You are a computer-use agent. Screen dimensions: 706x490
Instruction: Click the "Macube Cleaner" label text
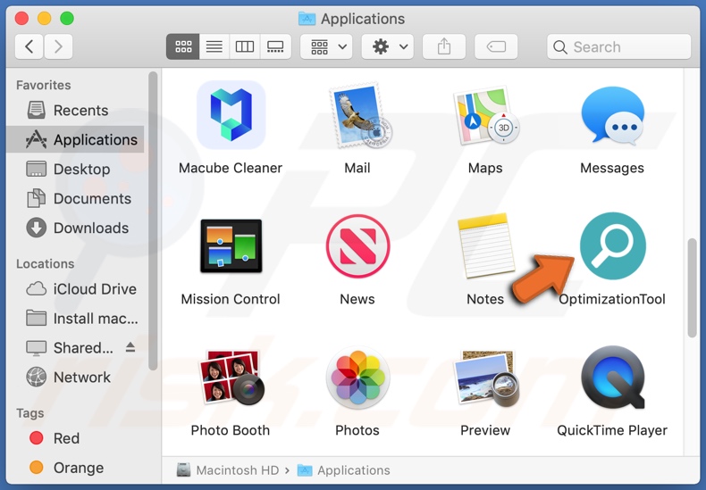[231, 168]
